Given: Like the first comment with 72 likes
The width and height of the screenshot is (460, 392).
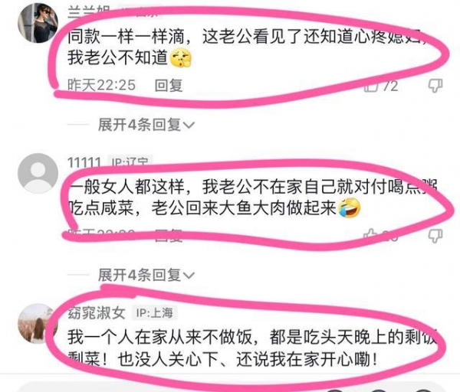Looking at the screenshot, I should [371, 86].
